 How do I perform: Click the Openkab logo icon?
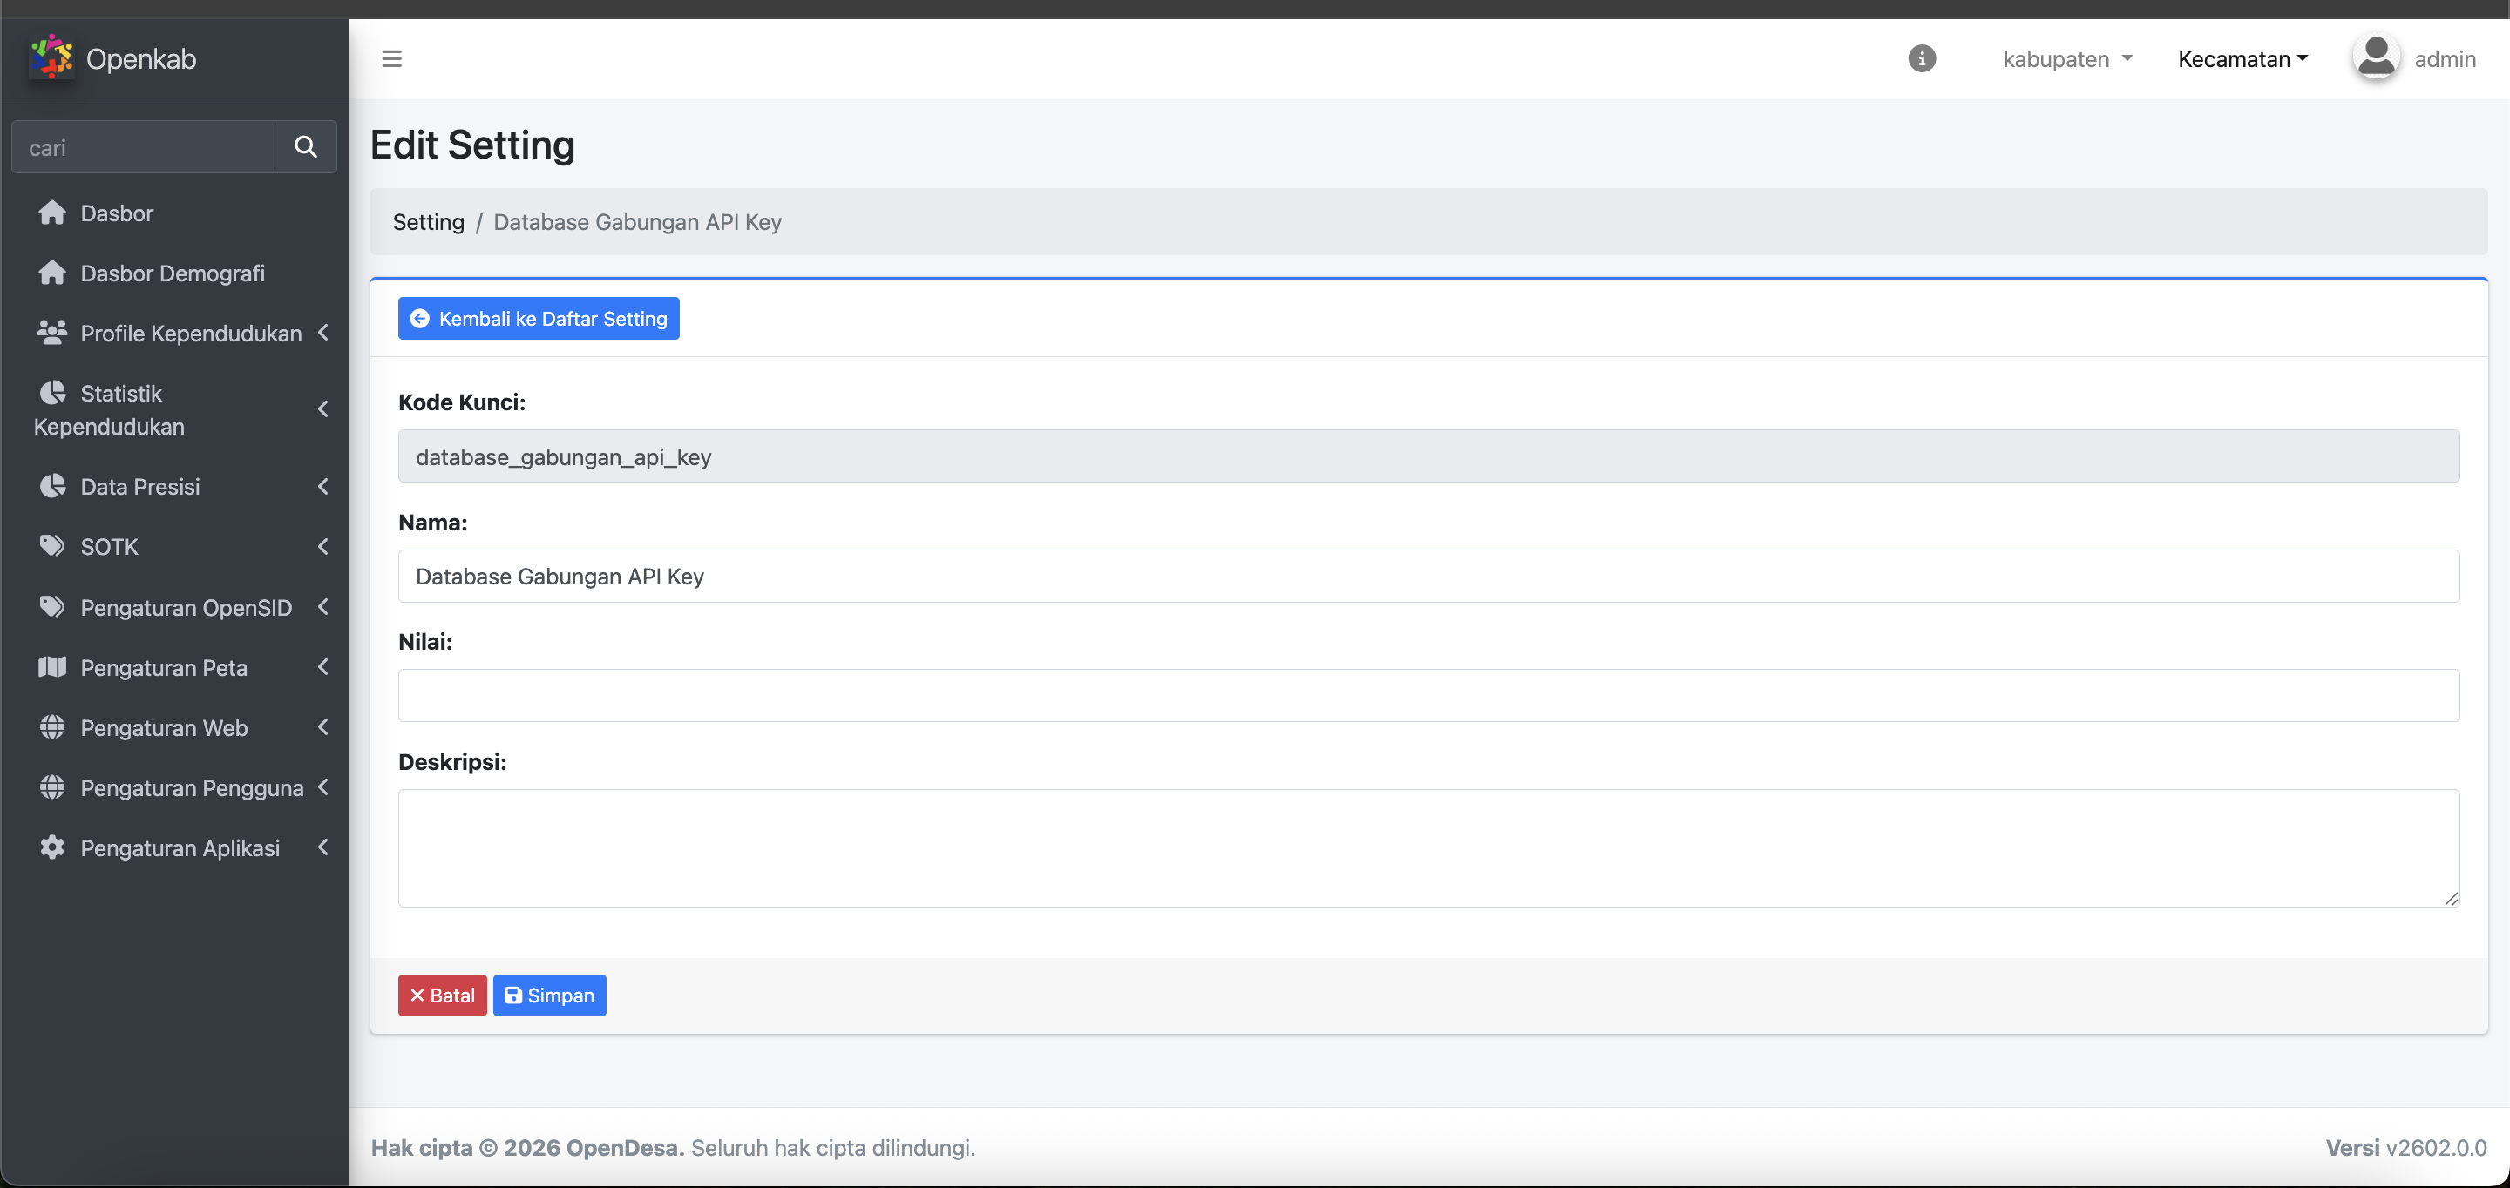coord(51,57)
